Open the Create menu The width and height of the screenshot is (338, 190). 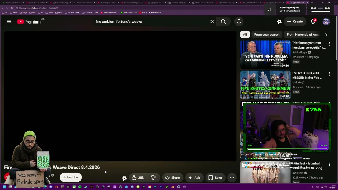pyautogui.click(x=295, y=22)
